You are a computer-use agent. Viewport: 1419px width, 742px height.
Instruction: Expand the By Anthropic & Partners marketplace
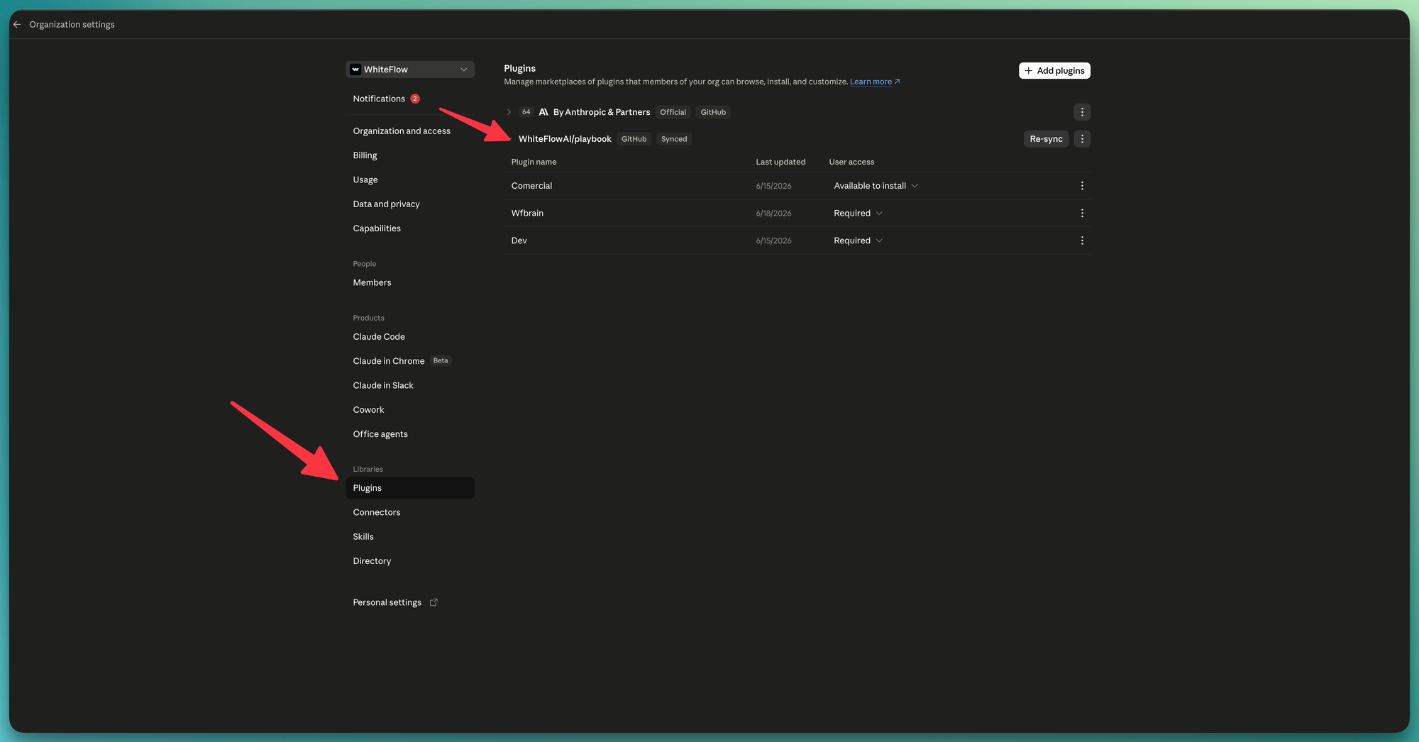pos(509,112)
